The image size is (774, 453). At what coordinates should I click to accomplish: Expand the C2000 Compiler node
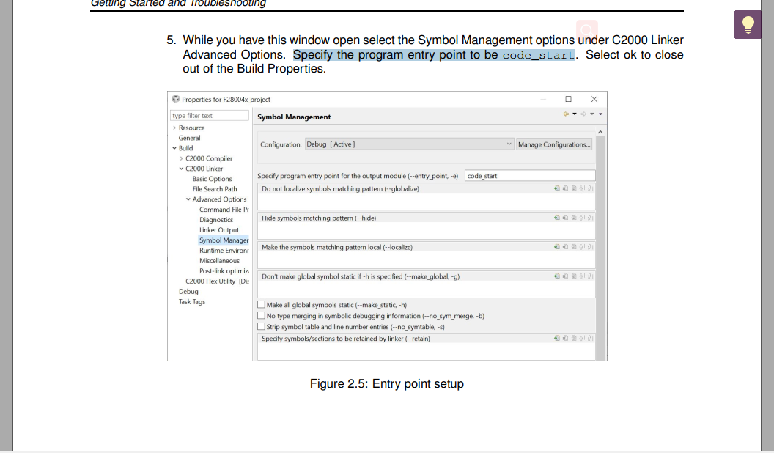181,158
